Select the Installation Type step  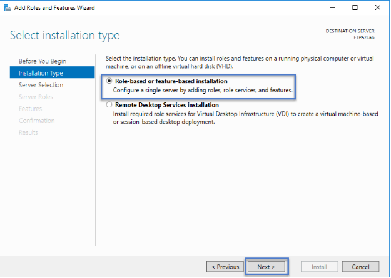pyautogui.click(x=52, y=73)
